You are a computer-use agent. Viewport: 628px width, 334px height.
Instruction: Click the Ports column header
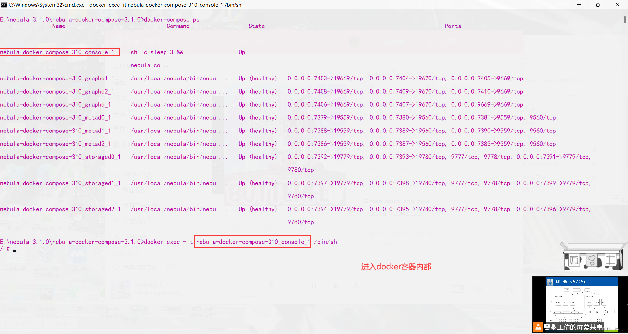pyautogui.click(x=453, y=26)
